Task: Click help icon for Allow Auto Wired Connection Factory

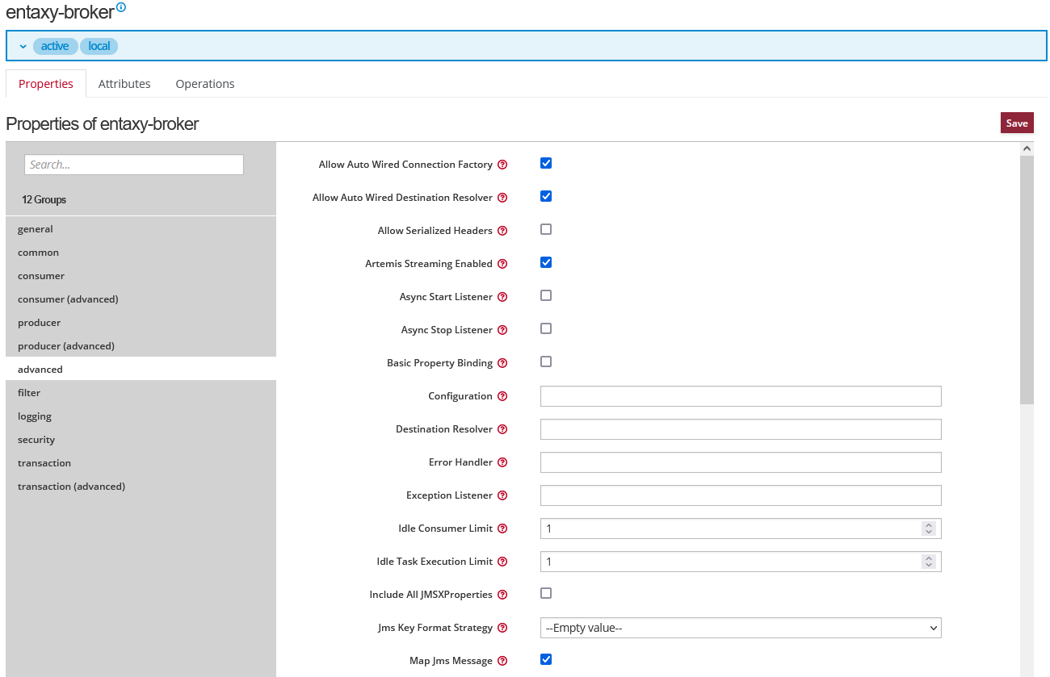Action: pos(502,165)
